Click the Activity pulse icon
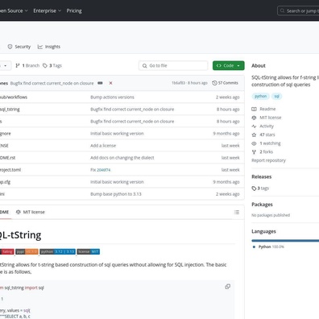Viewport: 319px width, 319px height. pos(254,126)
